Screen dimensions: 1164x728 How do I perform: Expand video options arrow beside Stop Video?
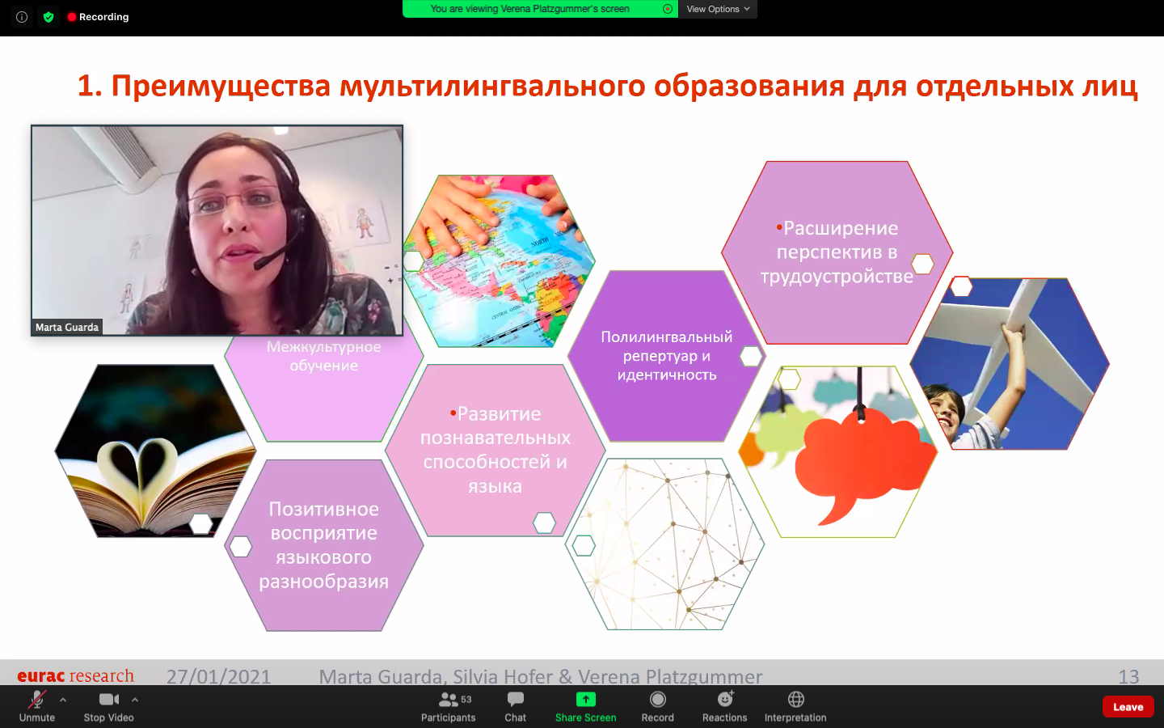coord(135,700)
